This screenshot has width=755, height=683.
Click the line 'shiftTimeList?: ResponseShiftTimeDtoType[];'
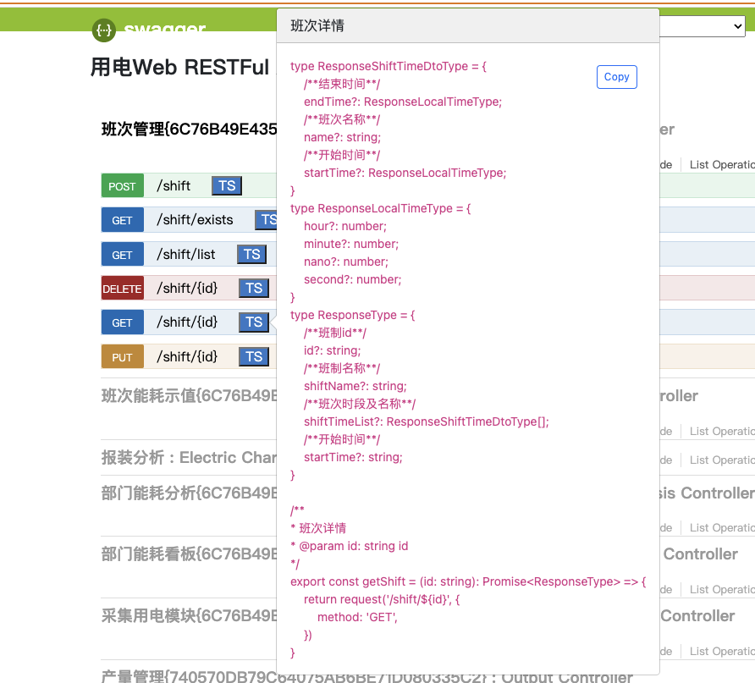pyautogui.click(x=426, y=422)
